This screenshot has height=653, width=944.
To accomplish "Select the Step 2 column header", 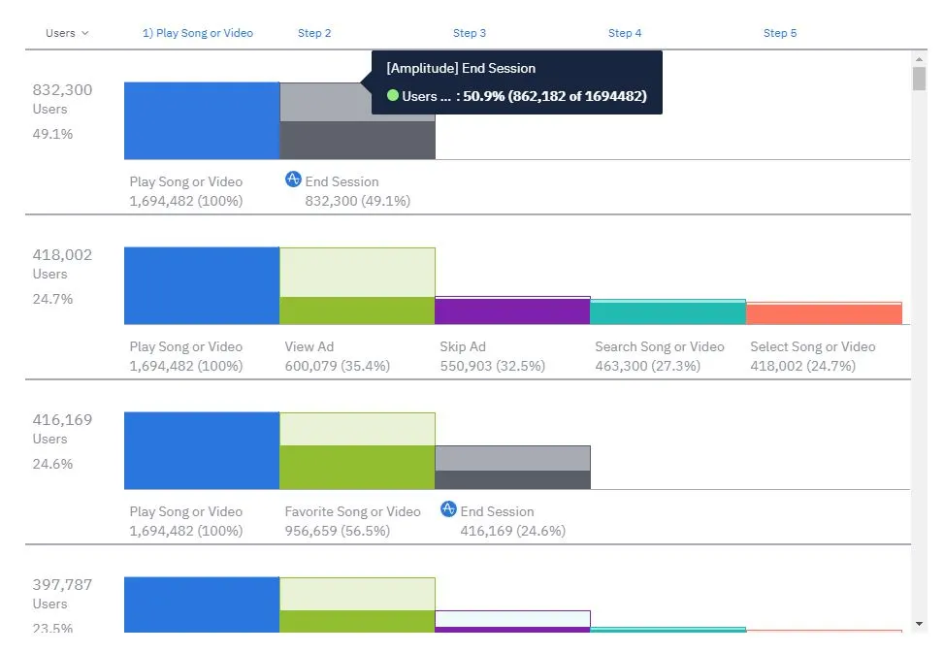I will (x=314, y=33).
